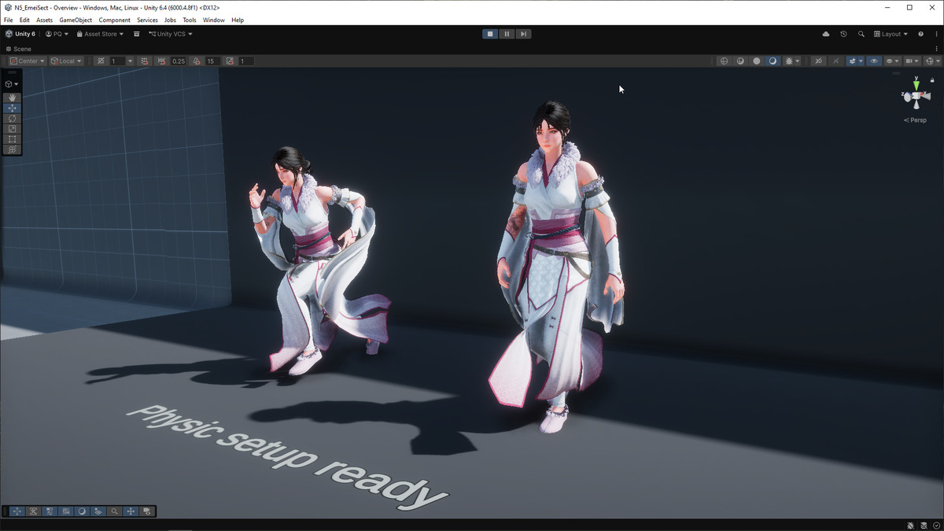Toggle scene visibility eye icon
This screenshot has width=944, height=531.
point(874,61)
